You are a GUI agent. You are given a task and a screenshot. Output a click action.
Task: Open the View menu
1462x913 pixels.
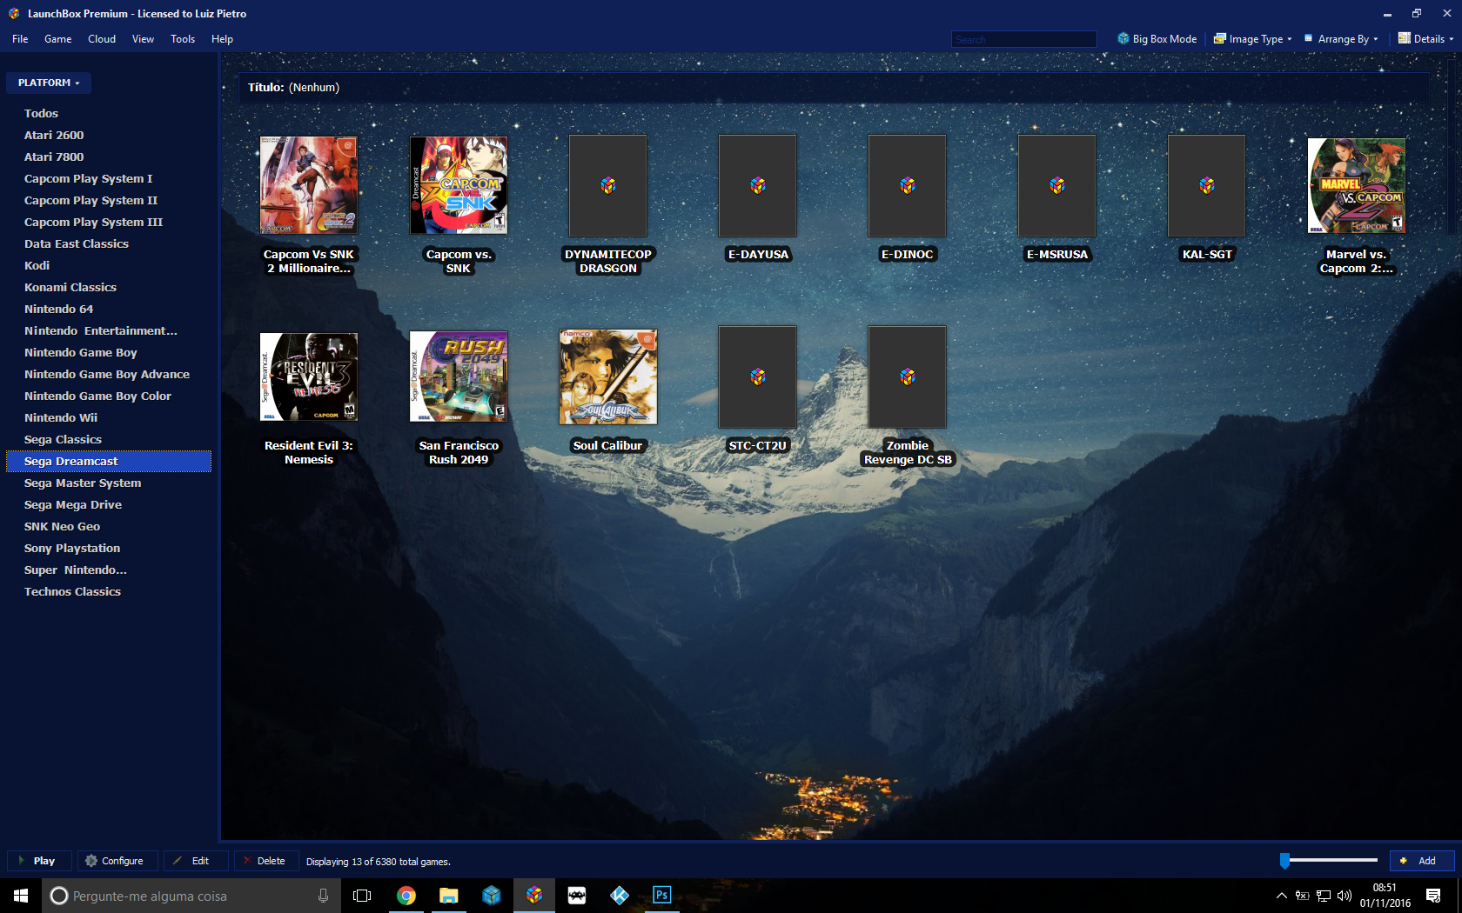click(143, 39)
